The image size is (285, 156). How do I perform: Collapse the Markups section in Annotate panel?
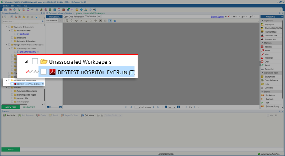[x=262, y=43]
